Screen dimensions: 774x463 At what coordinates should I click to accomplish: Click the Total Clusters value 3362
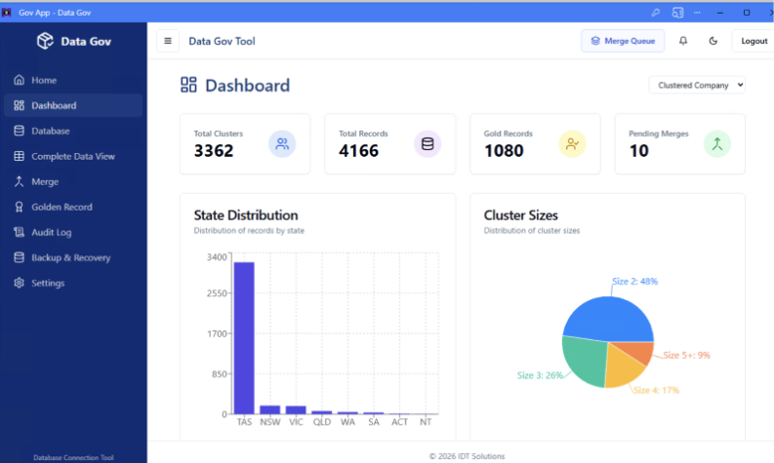(213, 150)
